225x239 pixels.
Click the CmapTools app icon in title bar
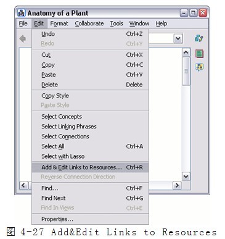coord(22,13)
